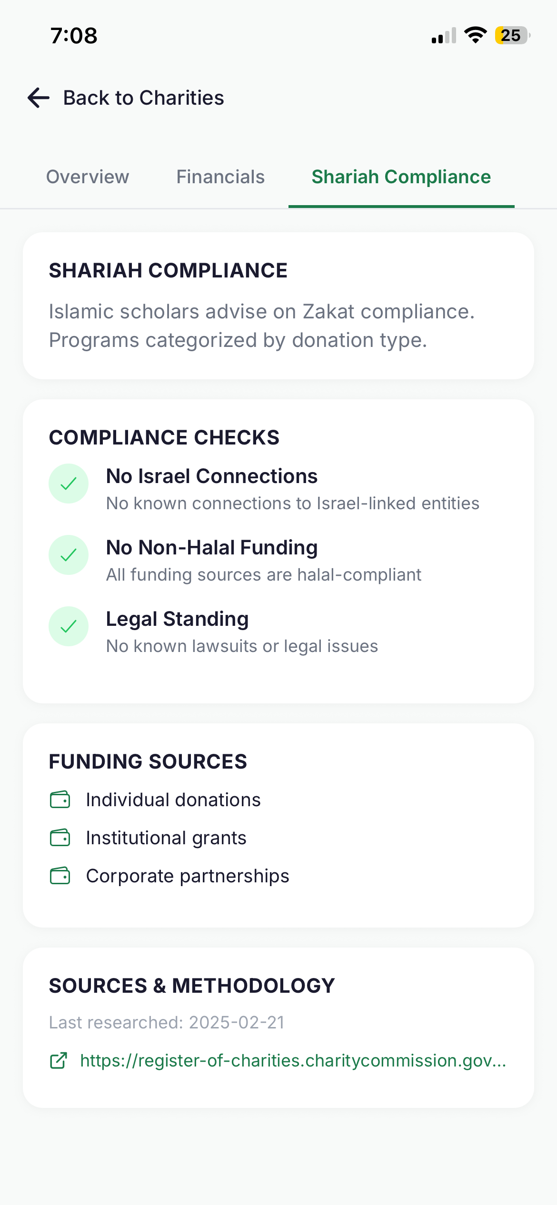The image size is (557, 1205).
Task: Tap the Wi-Fi icon in the status bar
Action: point(474,35)
